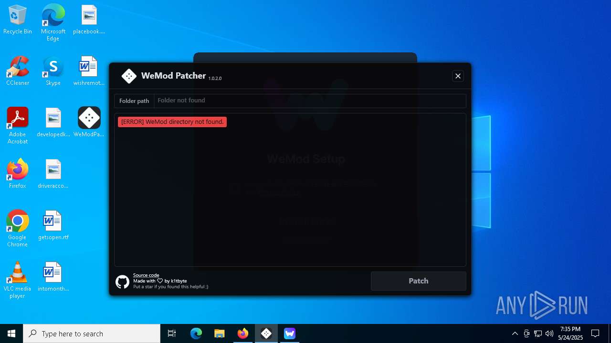Switch to WeMod setup taskbar button

coord(290,333)
